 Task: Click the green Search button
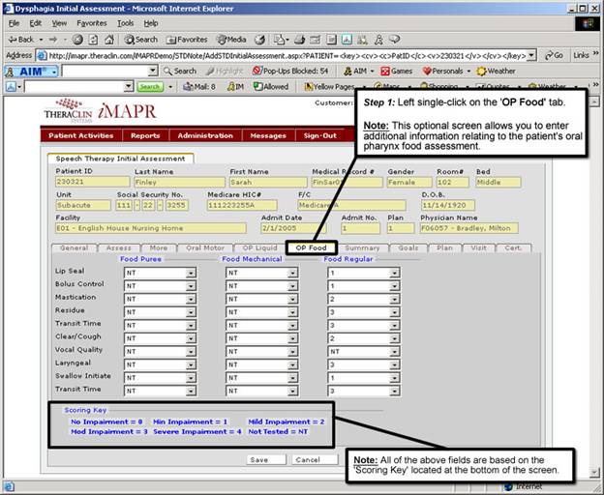coord(150,87)
